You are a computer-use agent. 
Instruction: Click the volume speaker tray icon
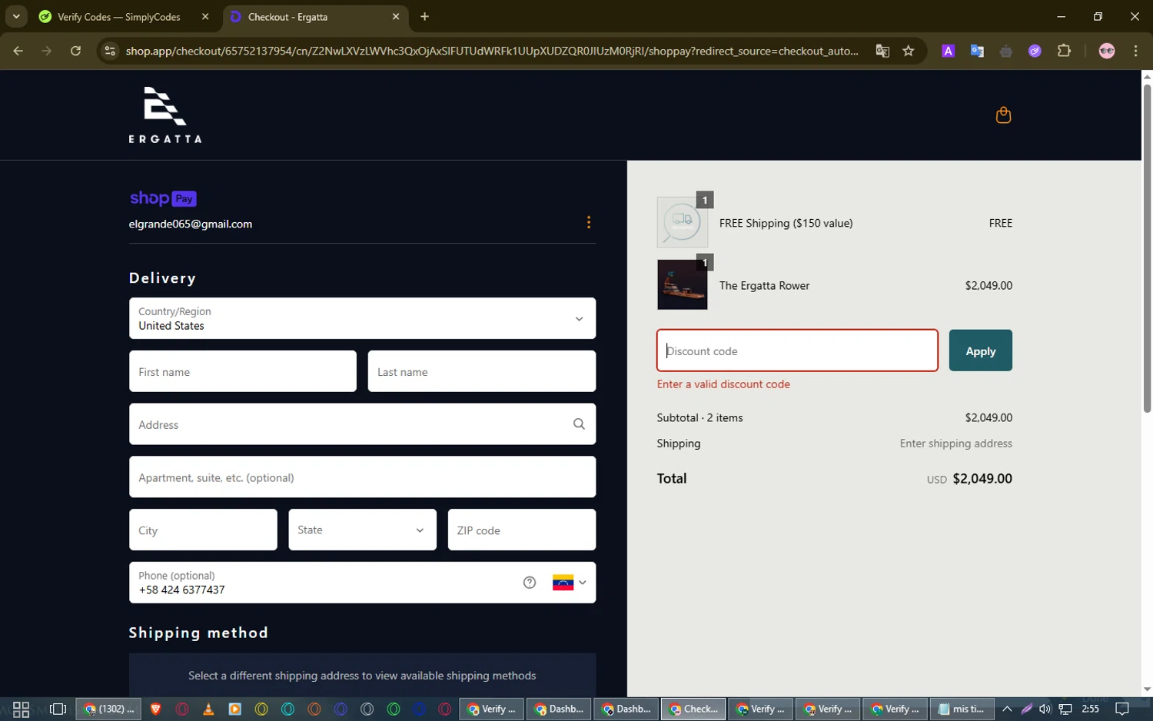pyautogui.click(x=1045, y=709)
